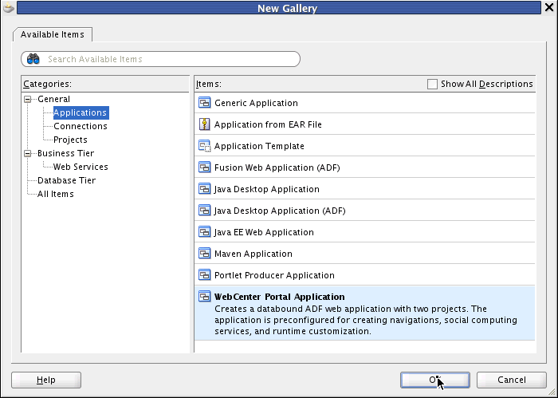Click the Portlet Producer Application icon
The image size is (558, 398).
[x=204, y=275]
